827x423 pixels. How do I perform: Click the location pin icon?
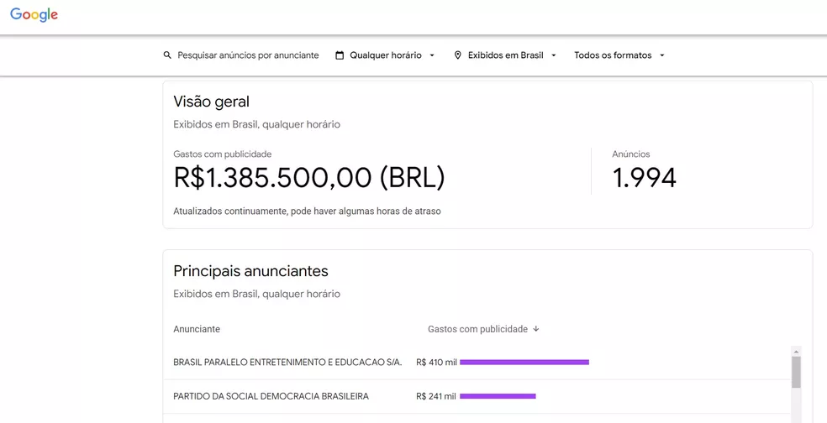pos(458,55)
